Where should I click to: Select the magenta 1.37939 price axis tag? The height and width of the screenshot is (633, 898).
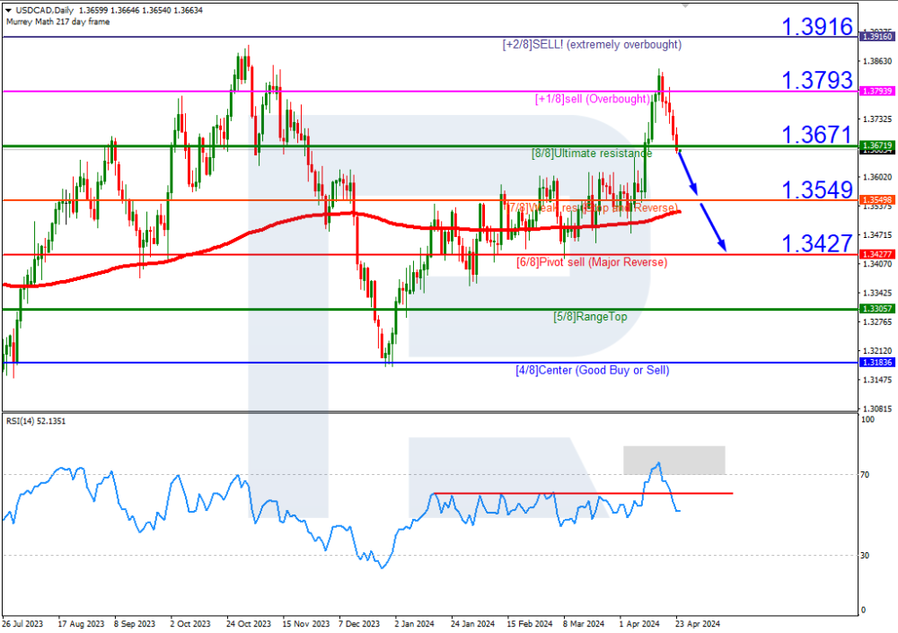(876, 91)
